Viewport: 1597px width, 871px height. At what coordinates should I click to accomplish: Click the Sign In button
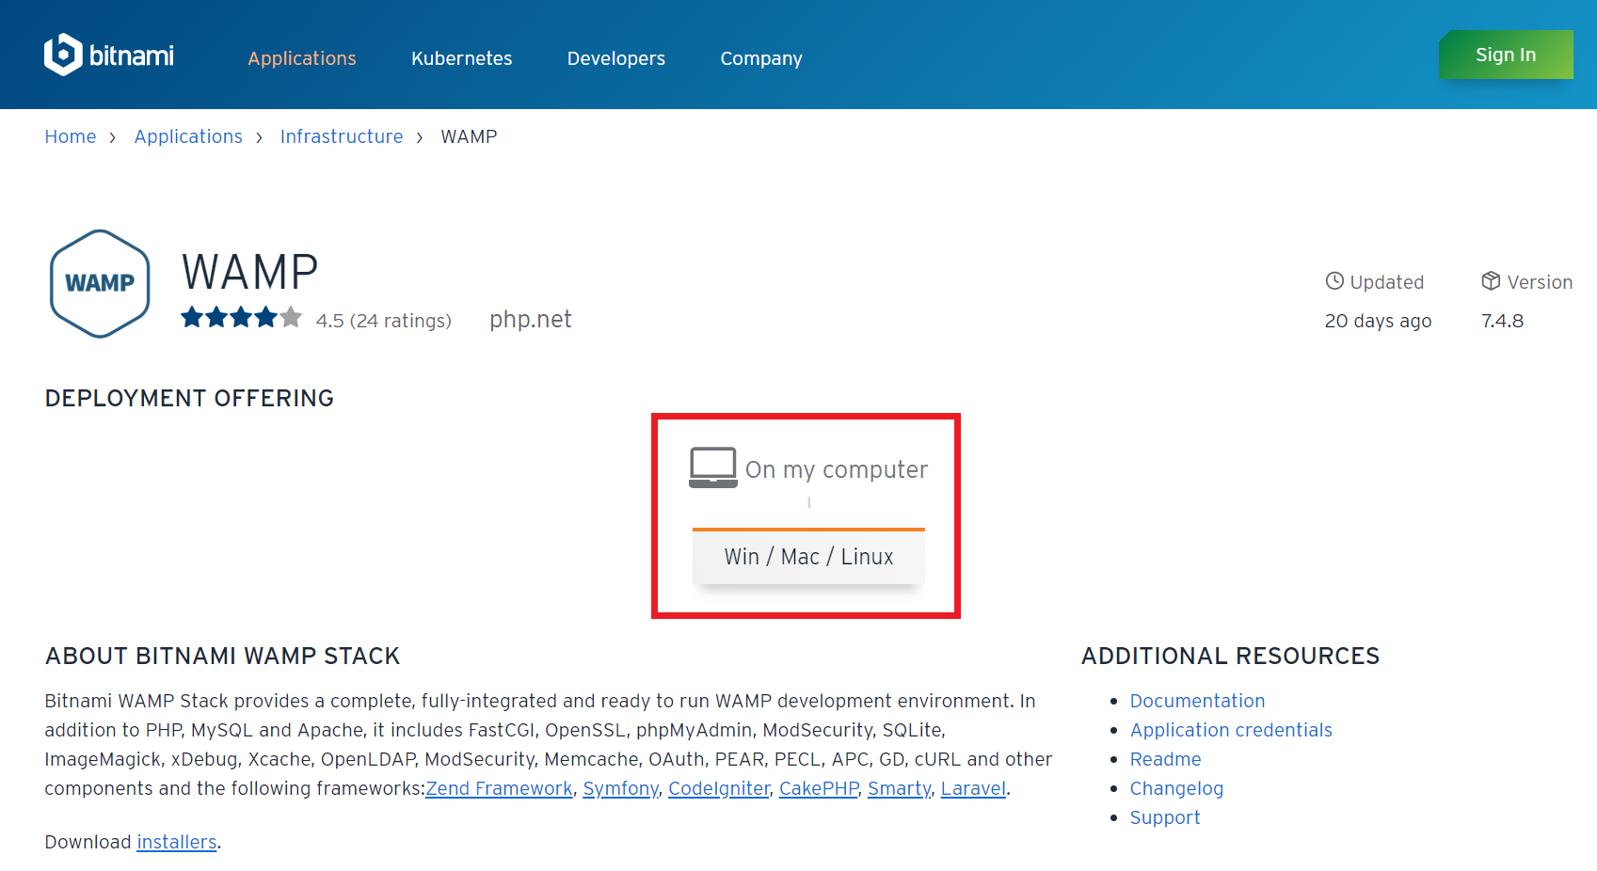tap(1506, 55)
